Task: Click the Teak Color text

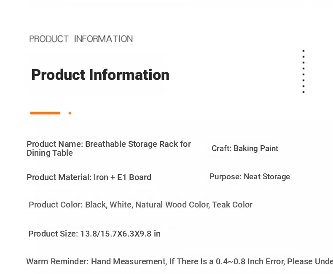Action: point(232,205)
